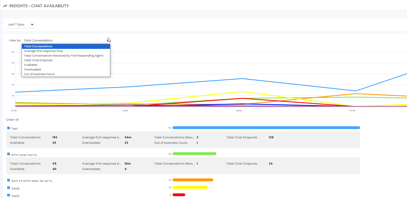Click the green 45 bar
Image resolution: width=407 pixels, height=198 pixels.
(194, 154)
